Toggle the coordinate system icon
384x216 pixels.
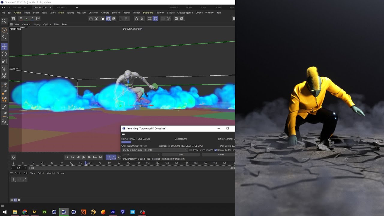(38, 19)
